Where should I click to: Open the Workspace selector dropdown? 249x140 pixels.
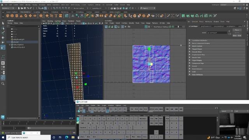[x=233, y=5]
